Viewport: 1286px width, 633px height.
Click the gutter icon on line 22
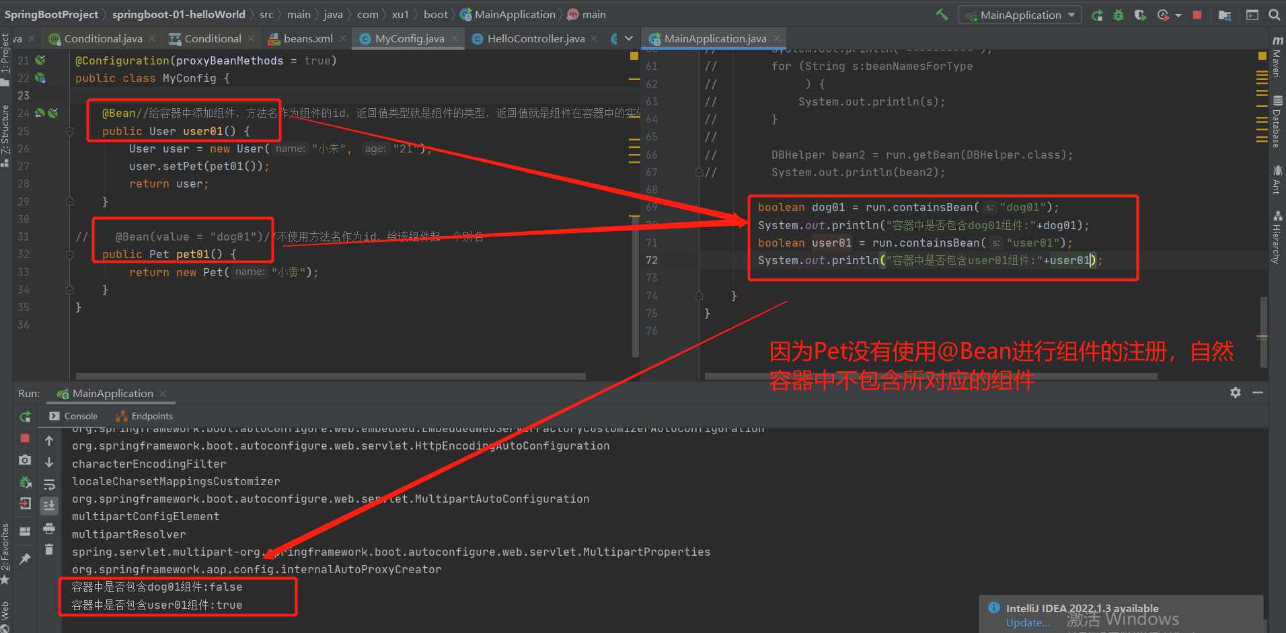pos(40,78)
